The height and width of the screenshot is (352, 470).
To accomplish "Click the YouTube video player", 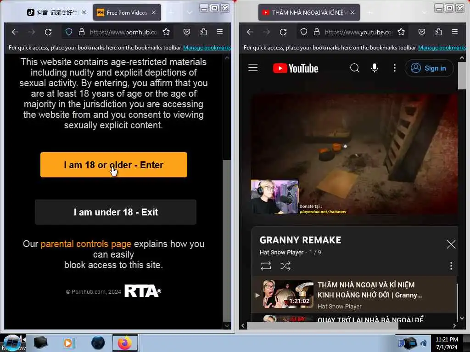I will tap(354, 154).
